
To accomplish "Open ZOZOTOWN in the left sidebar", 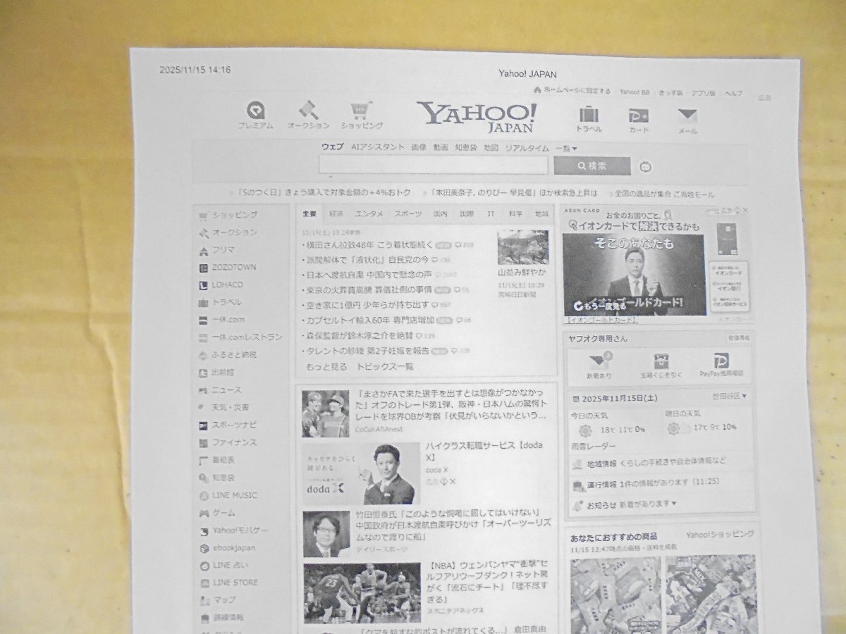I will 234,268.
